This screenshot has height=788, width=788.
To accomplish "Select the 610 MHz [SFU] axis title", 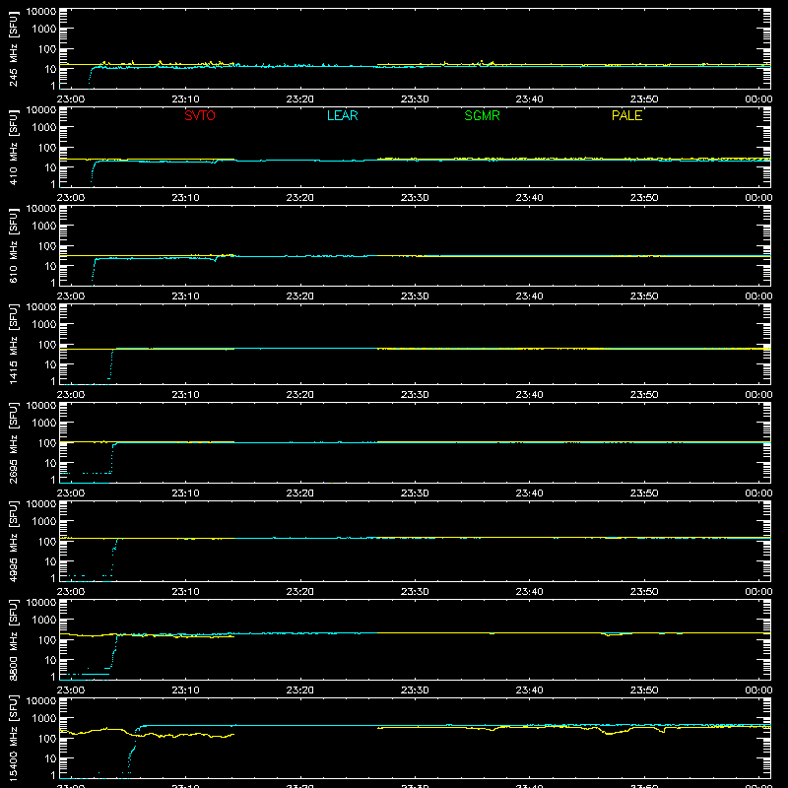I will (x=13, y=246).
